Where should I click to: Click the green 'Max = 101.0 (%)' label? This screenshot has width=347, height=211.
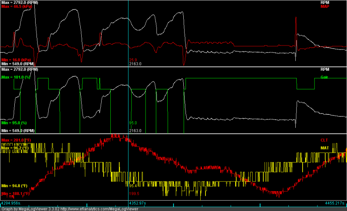pyautogui.click(x=16, y=77)
